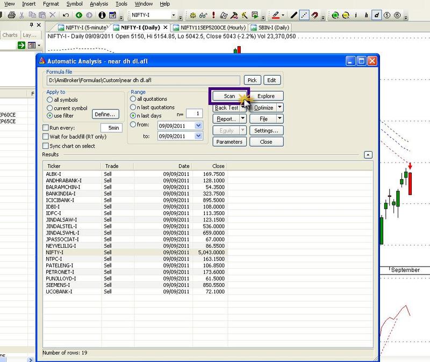Switch to SBIN-I (Daily) chart tab

coord(270,28)
